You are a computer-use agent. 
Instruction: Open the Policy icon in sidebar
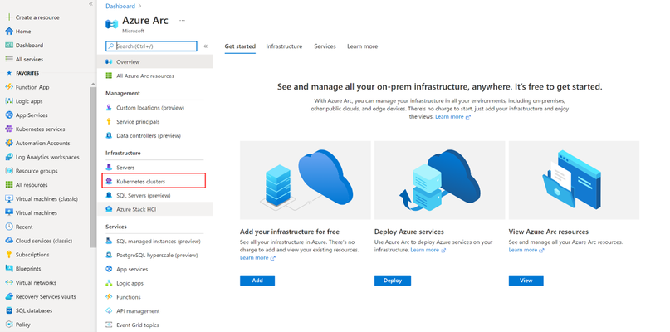tap(8, 325)
